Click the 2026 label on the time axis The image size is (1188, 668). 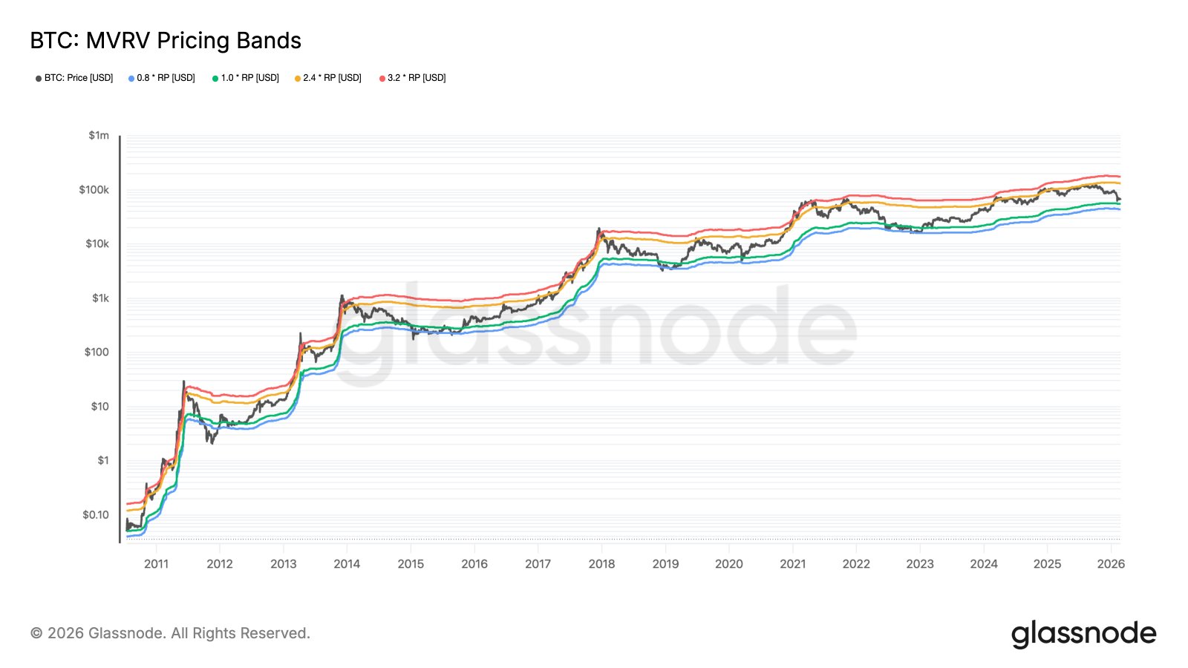[x=1111, y=564]
